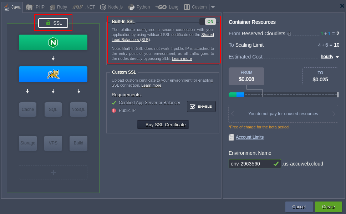
Task: Add the SQL database node
Action: point(53,109)
